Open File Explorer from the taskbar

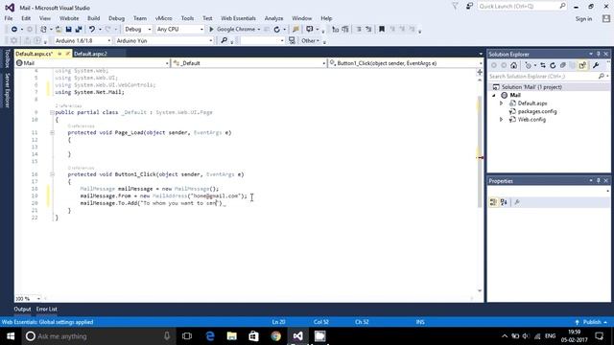point(232,336)
